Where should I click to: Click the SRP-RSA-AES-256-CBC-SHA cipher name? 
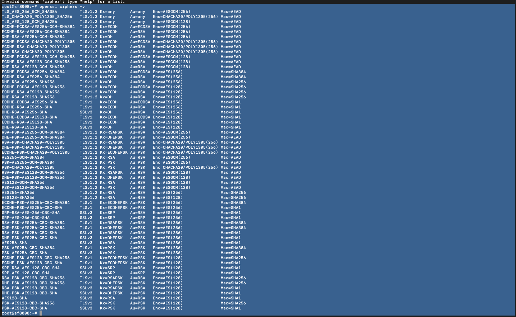[x=31, y=213]
